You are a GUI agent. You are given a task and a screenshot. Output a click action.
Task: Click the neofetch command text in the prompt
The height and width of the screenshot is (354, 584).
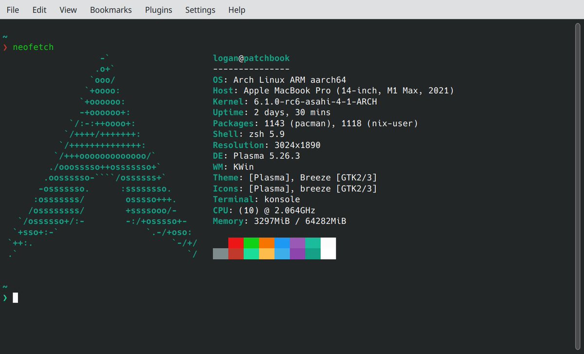click(x=33, y=47)
